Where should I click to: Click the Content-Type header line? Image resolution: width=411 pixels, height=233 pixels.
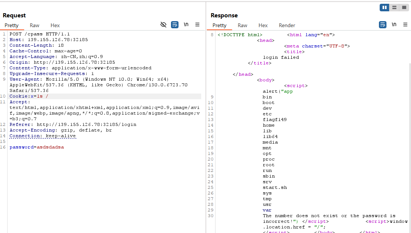click(80, 68)
